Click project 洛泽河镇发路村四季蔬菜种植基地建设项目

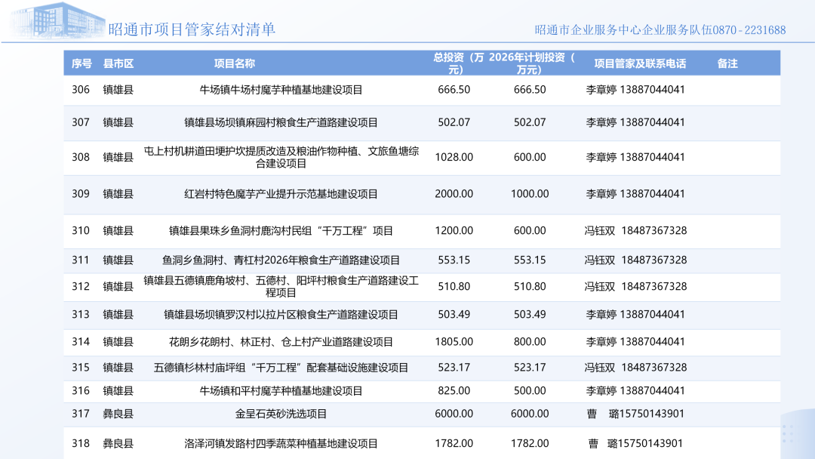pos(281,443)
